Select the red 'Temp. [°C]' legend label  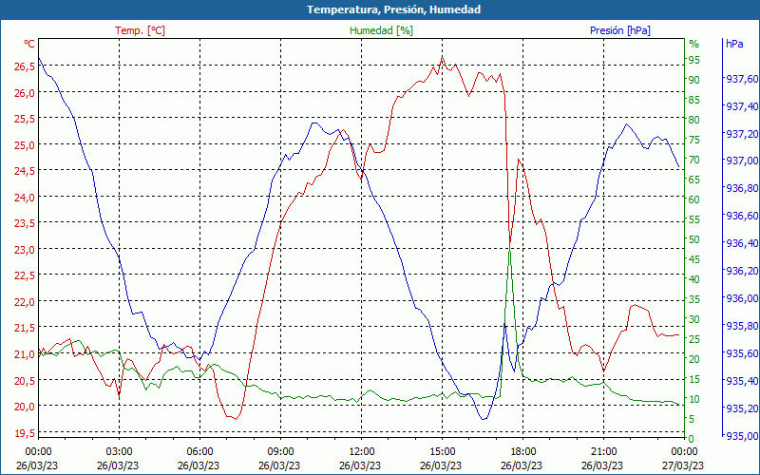pos(140,30)
